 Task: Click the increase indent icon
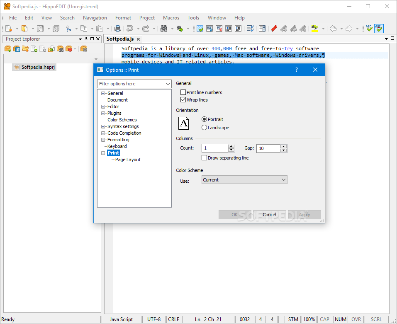pyautogui.click(x=238, y=29)
